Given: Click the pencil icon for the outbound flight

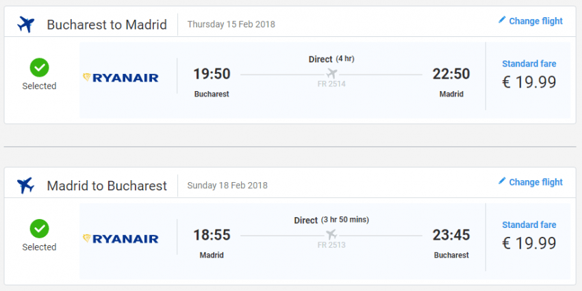Looking at the screenshot, I should [x=502, y=21].
